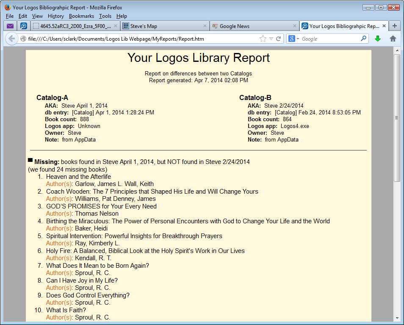Open the Bookmarks menu

click(81, 16)
